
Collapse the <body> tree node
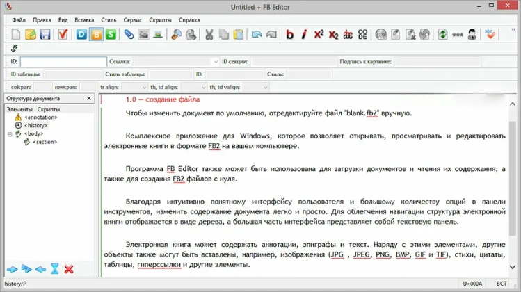(10, 134)
